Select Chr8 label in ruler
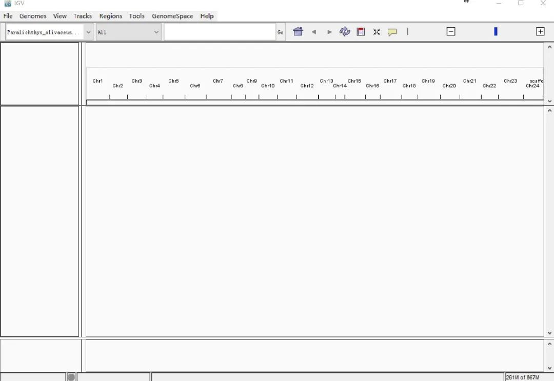Image resolution: width=554 pixels, height=381 pixels. pyautogui.click(x=238, y=86)
